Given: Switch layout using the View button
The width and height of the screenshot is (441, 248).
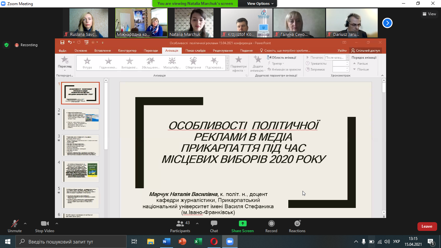Looking at the screenshot, I should [x=429, y=14].
